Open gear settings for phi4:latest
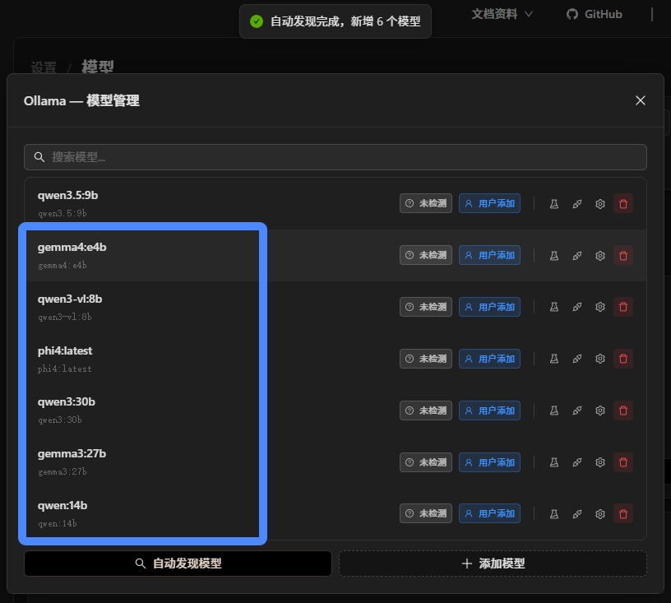 click(600, 359)
